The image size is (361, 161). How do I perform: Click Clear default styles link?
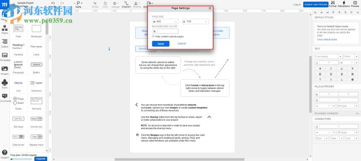(x=327, y=40)
